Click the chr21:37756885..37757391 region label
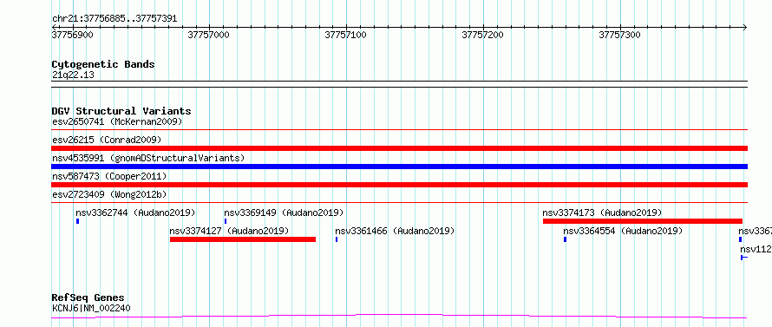Viewport: 772px width, 327px height. click(x=114, y=19)
